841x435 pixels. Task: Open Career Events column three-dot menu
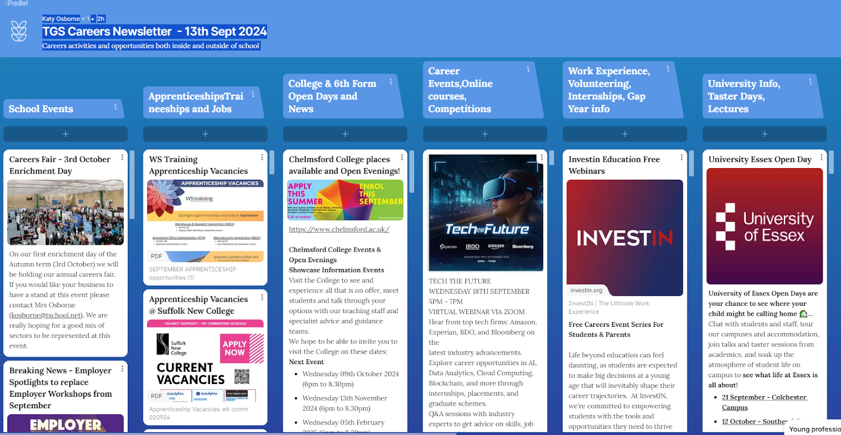click(x=528, y=69)
